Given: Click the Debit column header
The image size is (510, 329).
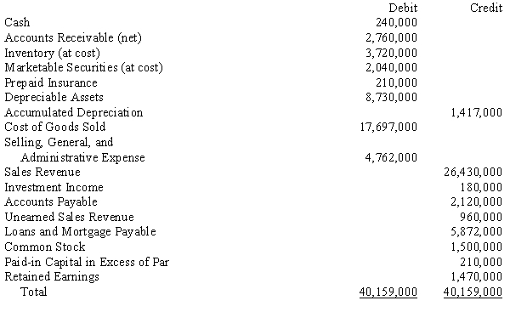Looking at the screenshot, I should pyautogui.click(x=403, y=8).
